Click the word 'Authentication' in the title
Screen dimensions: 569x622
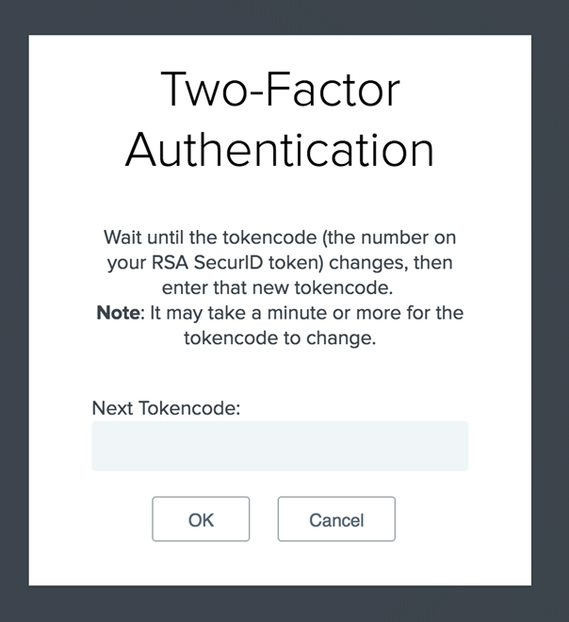280,149
